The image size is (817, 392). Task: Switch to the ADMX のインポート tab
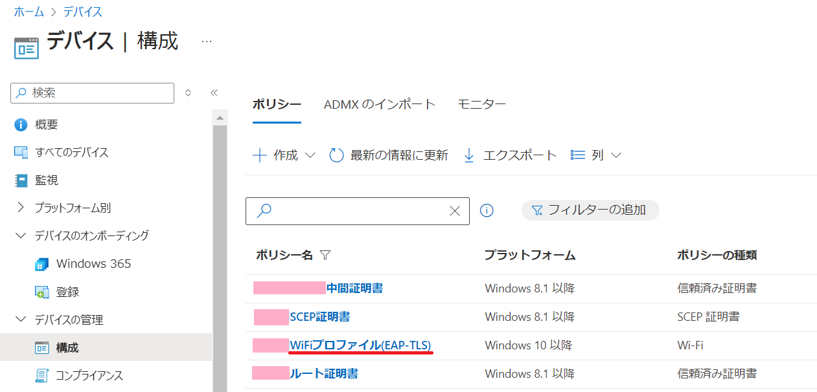pos(380,104)
